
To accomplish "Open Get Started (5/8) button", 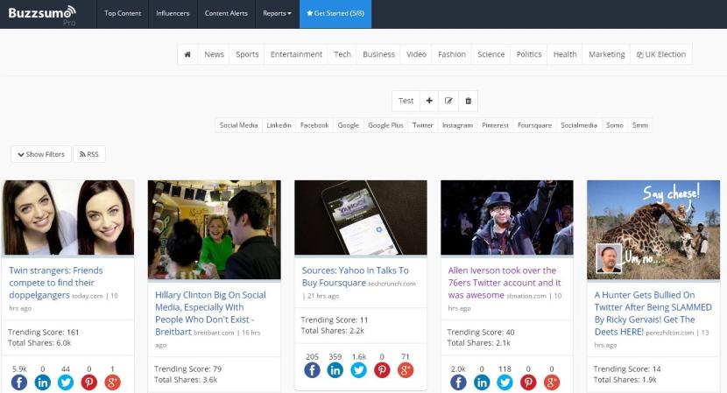I will tap(336, 14).
